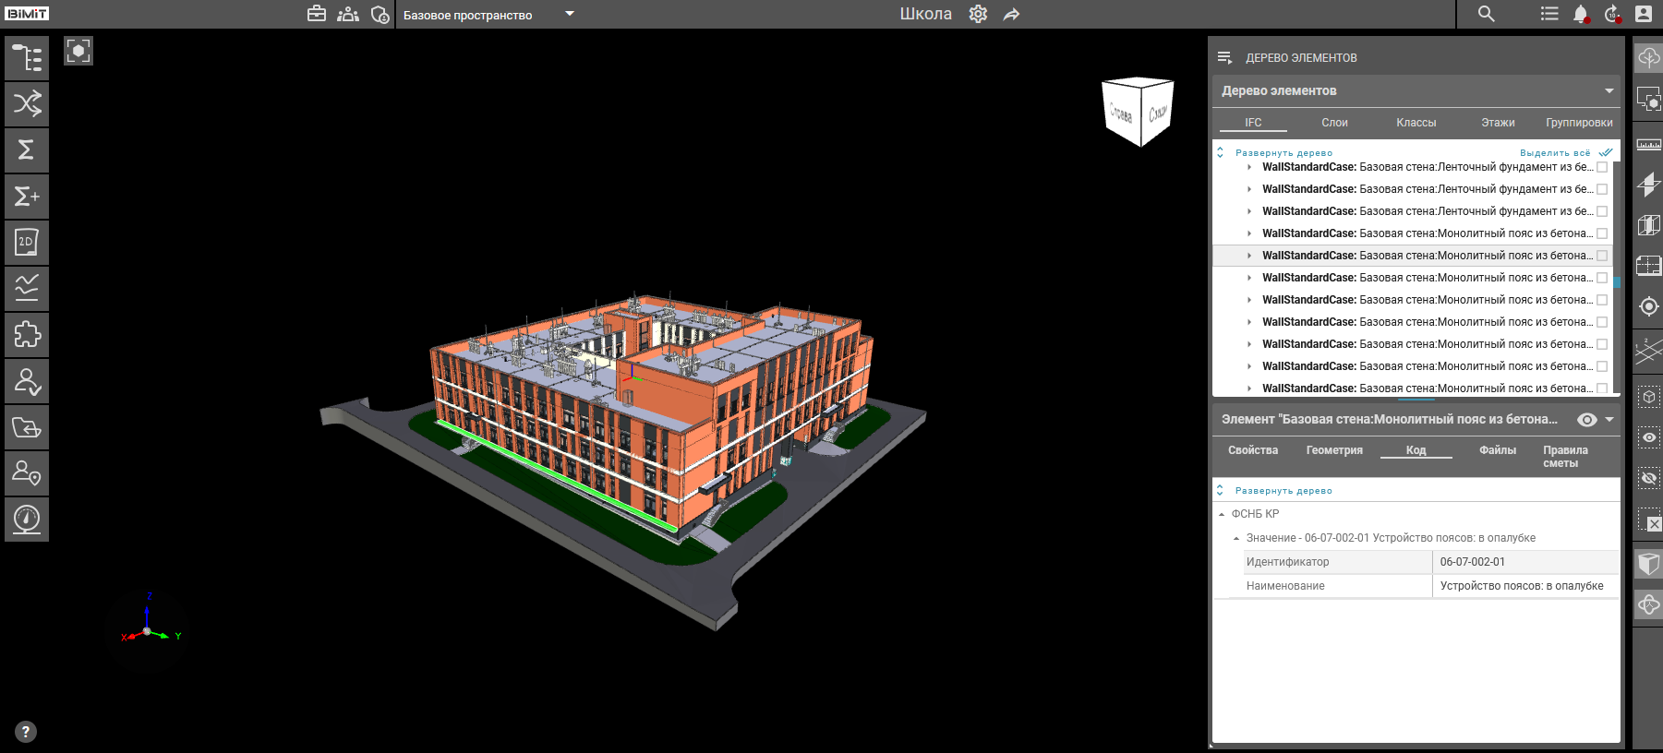Viewport: 1663px width, 753px height.
Task: Click the search magnifier icon
Action: click(1486, 14)
